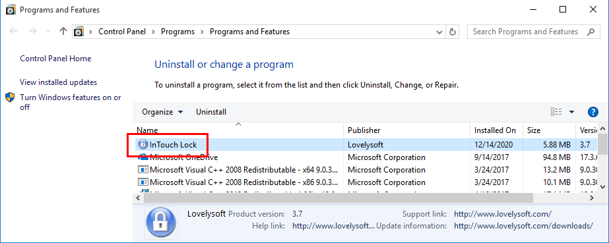The image size is (609, 243).
Task: Click the horizontal scrollbar thumb
Action: coord(338,198)
